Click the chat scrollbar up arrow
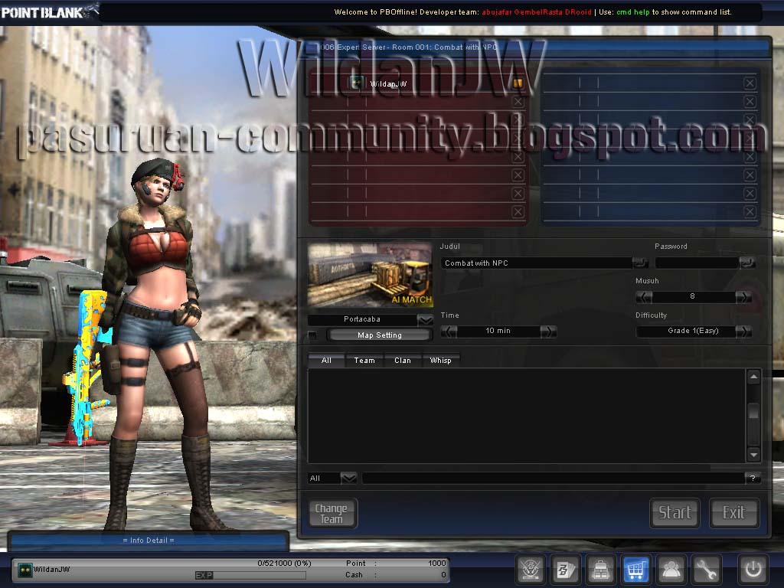The height and width of the screenshot is (588, 784). (x=753, y=377)
